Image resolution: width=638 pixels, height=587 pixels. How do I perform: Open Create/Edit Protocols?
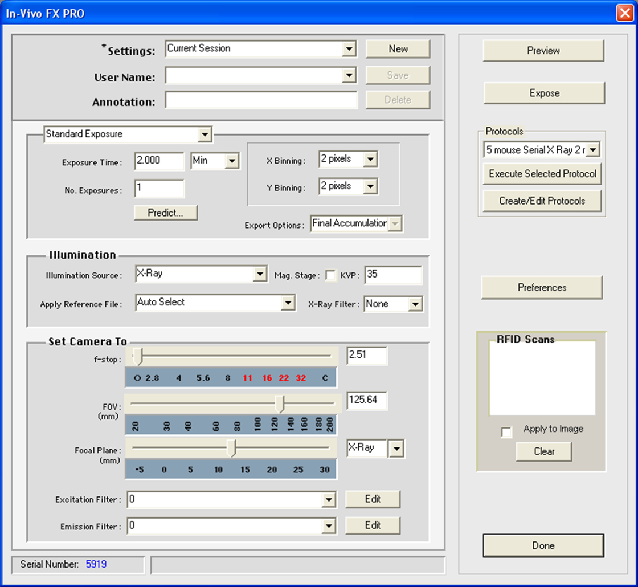click(542, 201)
